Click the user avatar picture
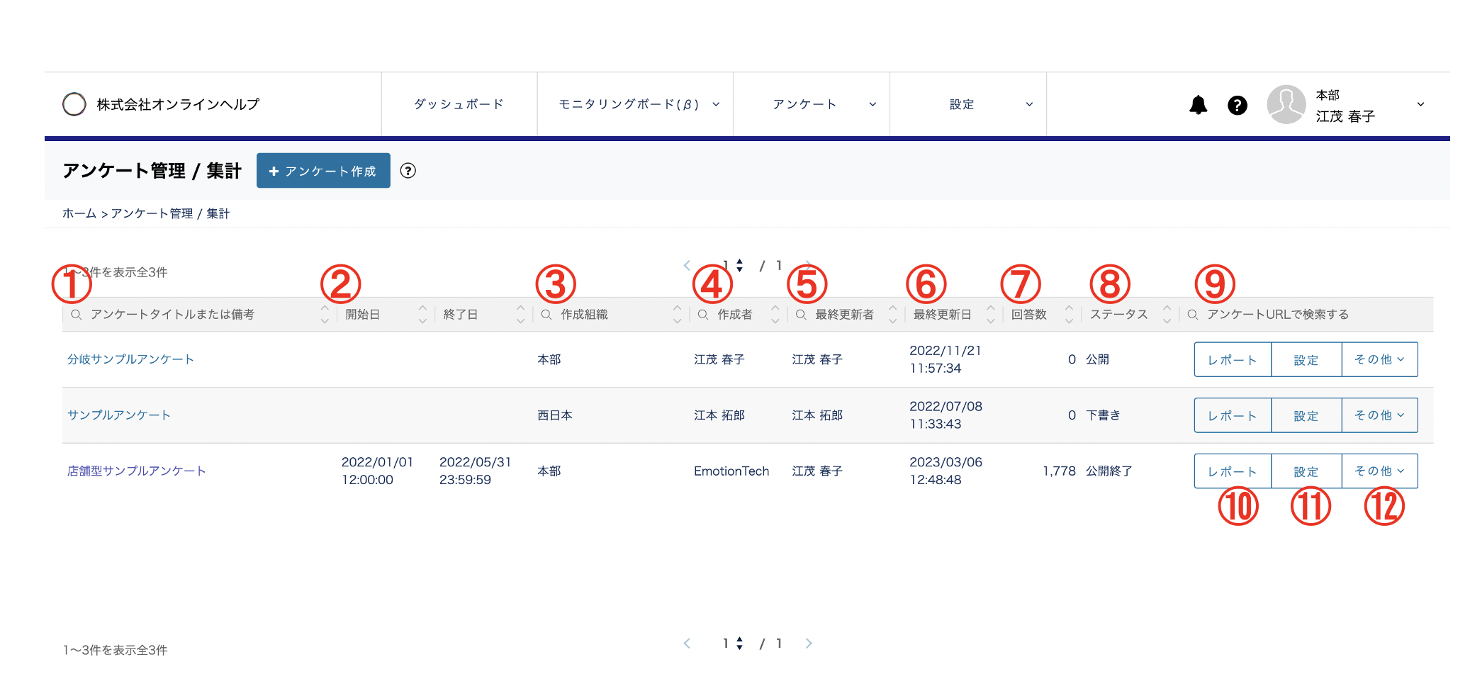 pos(1286,104)
